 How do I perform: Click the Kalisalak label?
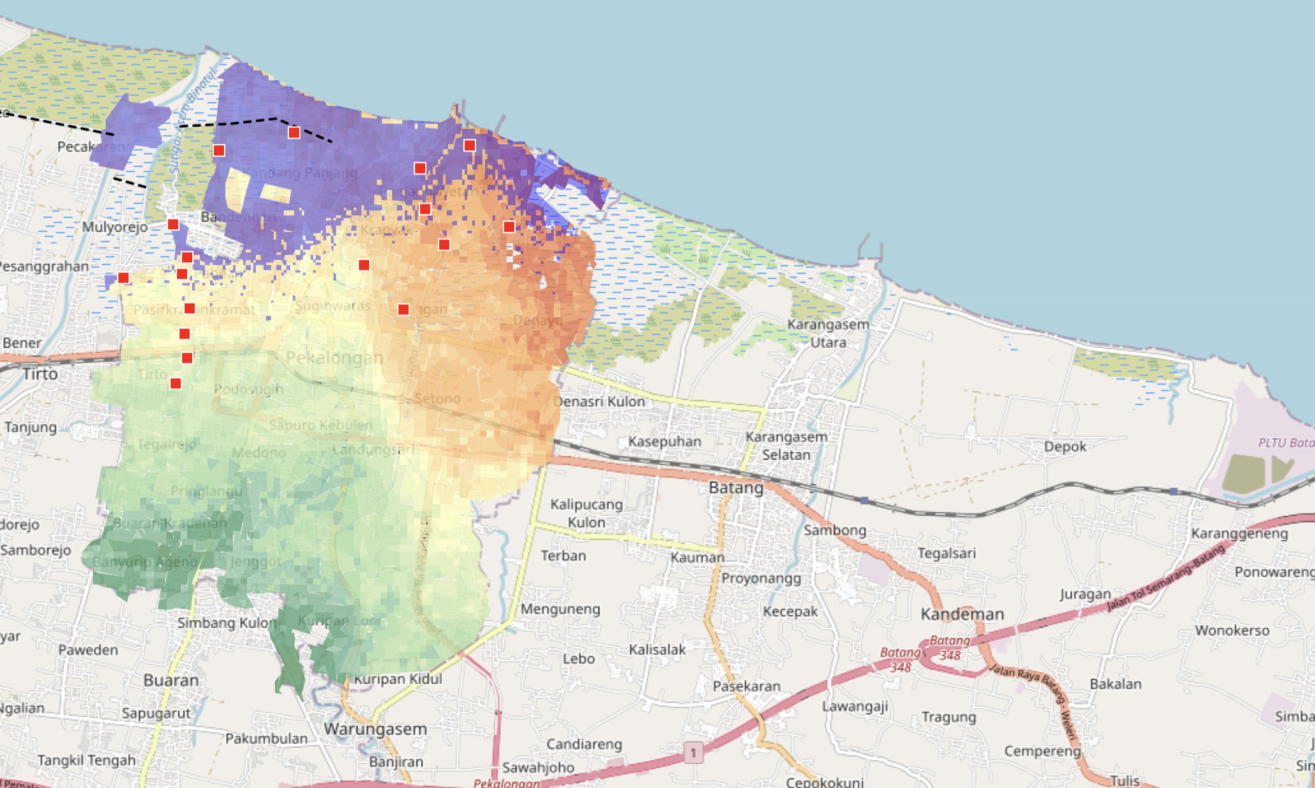point(657,650)
